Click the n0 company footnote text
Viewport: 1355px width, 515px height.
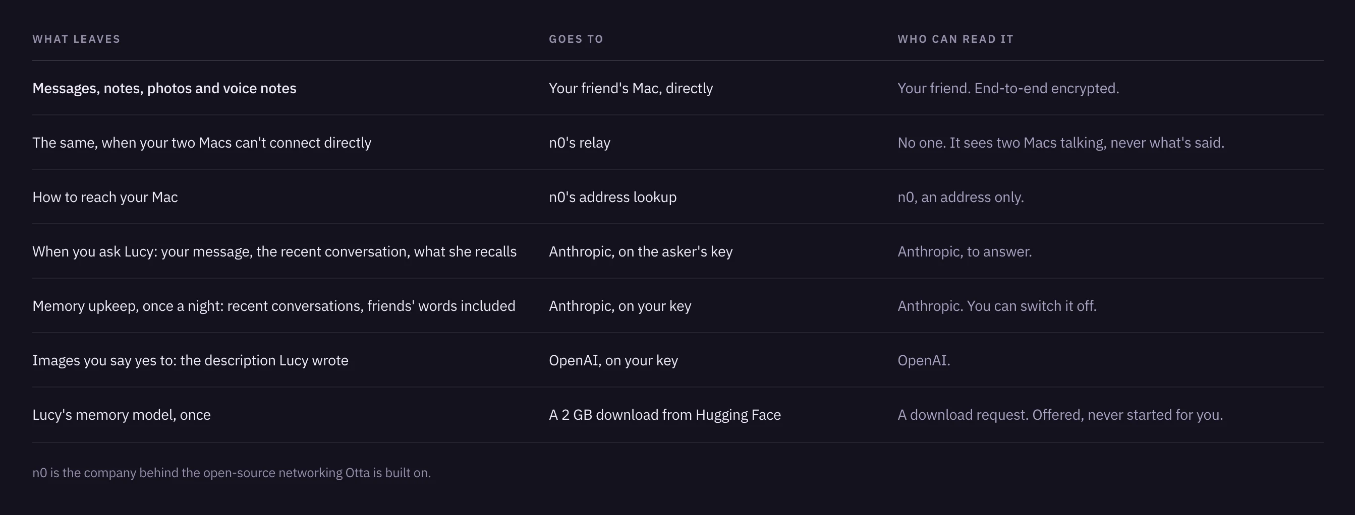(x=232, y=473)
